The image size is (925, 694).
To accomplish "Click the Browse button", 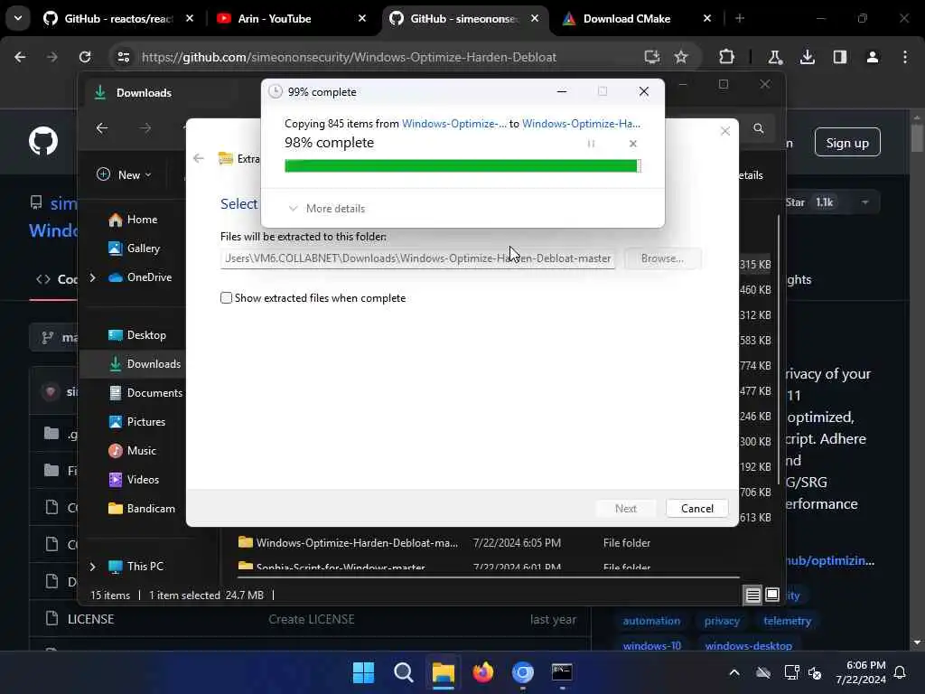I will 662,258.
